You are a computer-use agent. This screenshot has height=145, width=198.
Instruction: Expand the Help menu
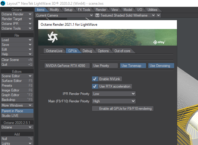[17, 54]
